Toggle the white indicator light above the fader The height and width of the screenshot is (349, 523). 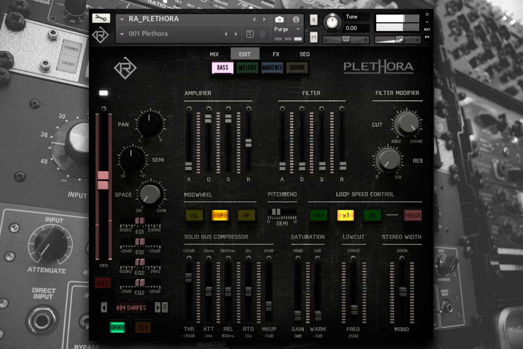(103, 93)
